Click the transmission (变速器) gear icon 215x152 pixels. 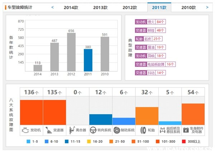[48, 130]
